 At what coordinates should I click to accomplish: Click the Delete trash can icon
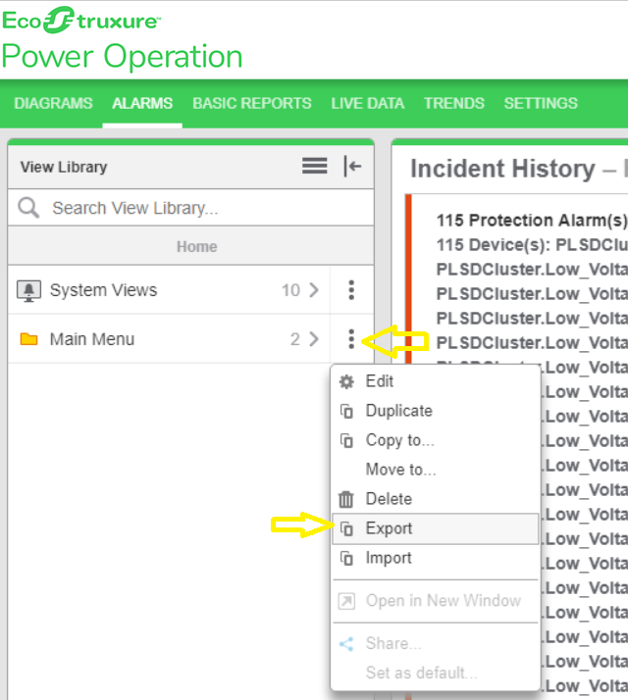pos(345,499)
